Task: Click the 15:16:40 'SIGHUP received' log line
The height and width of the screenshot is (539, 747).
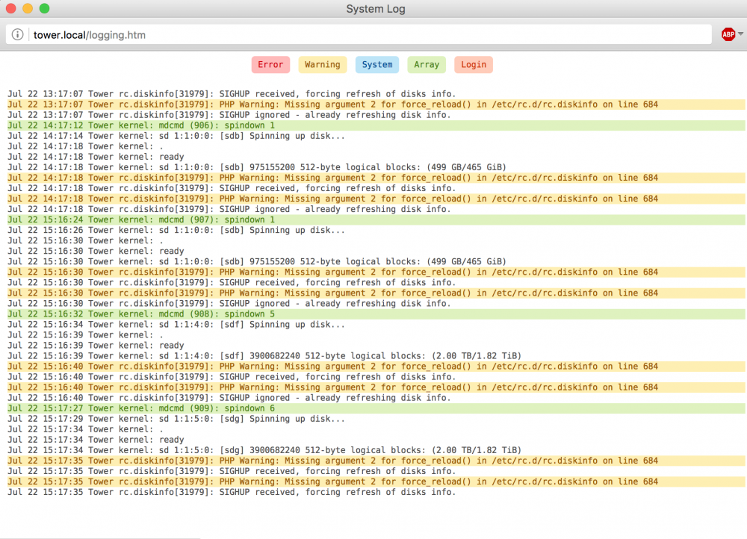Action: pos(232,377)
